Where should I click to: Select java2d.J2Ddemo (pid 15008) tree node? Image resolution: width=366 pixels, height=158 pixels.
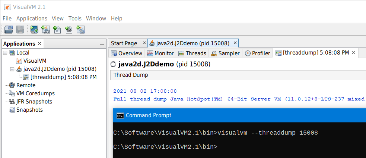coord(60,69)
